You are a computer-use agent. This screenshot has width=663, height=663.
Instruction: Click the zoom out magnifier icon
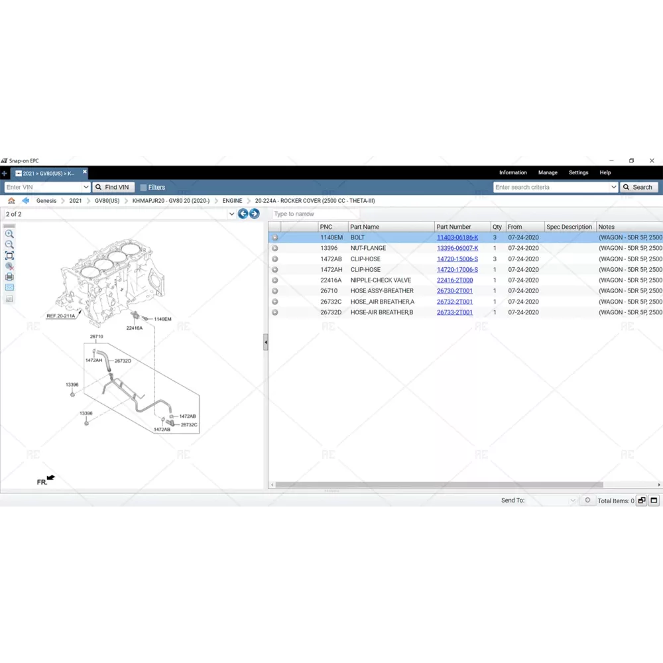tap(9, 245)
